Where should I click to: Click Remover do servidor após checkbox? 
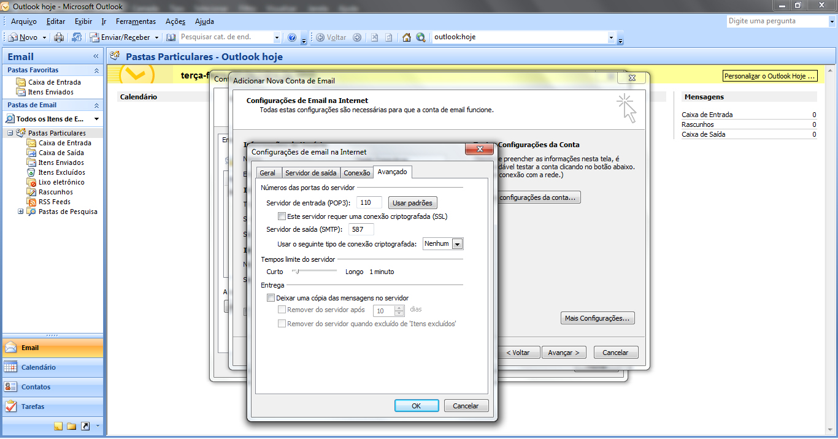click(x=282, y=310)
